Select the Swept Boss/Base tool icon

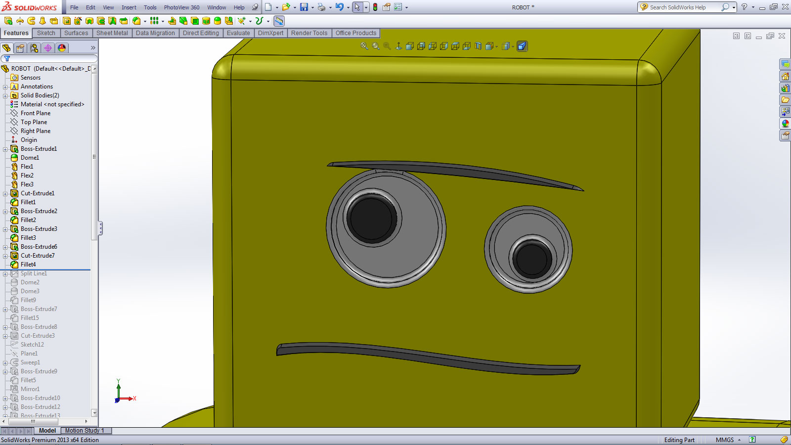(x=31, y=21)
